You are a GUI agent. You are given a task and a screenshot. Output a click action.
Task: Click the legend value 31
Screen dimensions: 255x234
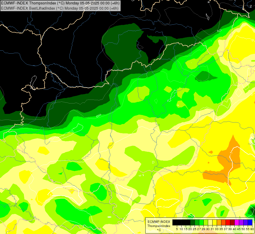(x=212, y=229)
